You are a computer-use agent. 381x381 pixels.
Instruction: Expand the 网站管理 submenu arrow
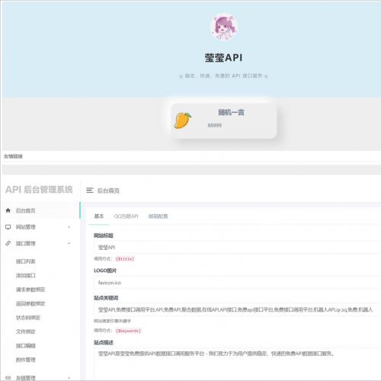click(69, 227)
